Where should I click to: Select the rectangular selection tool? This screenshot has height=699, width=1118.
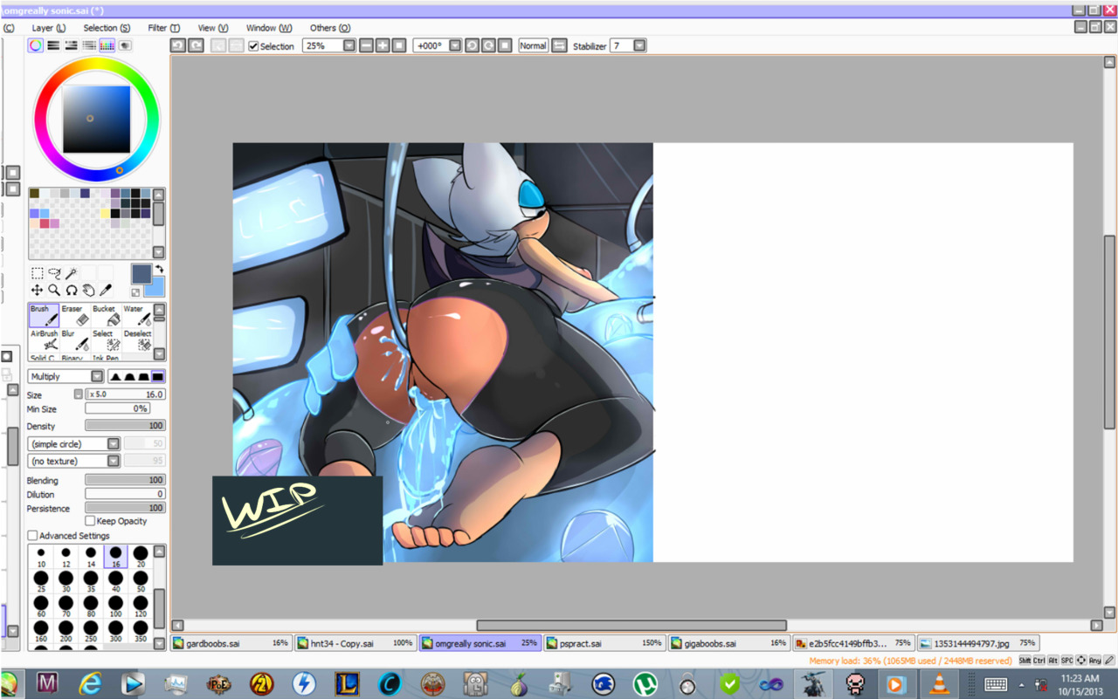37,273
